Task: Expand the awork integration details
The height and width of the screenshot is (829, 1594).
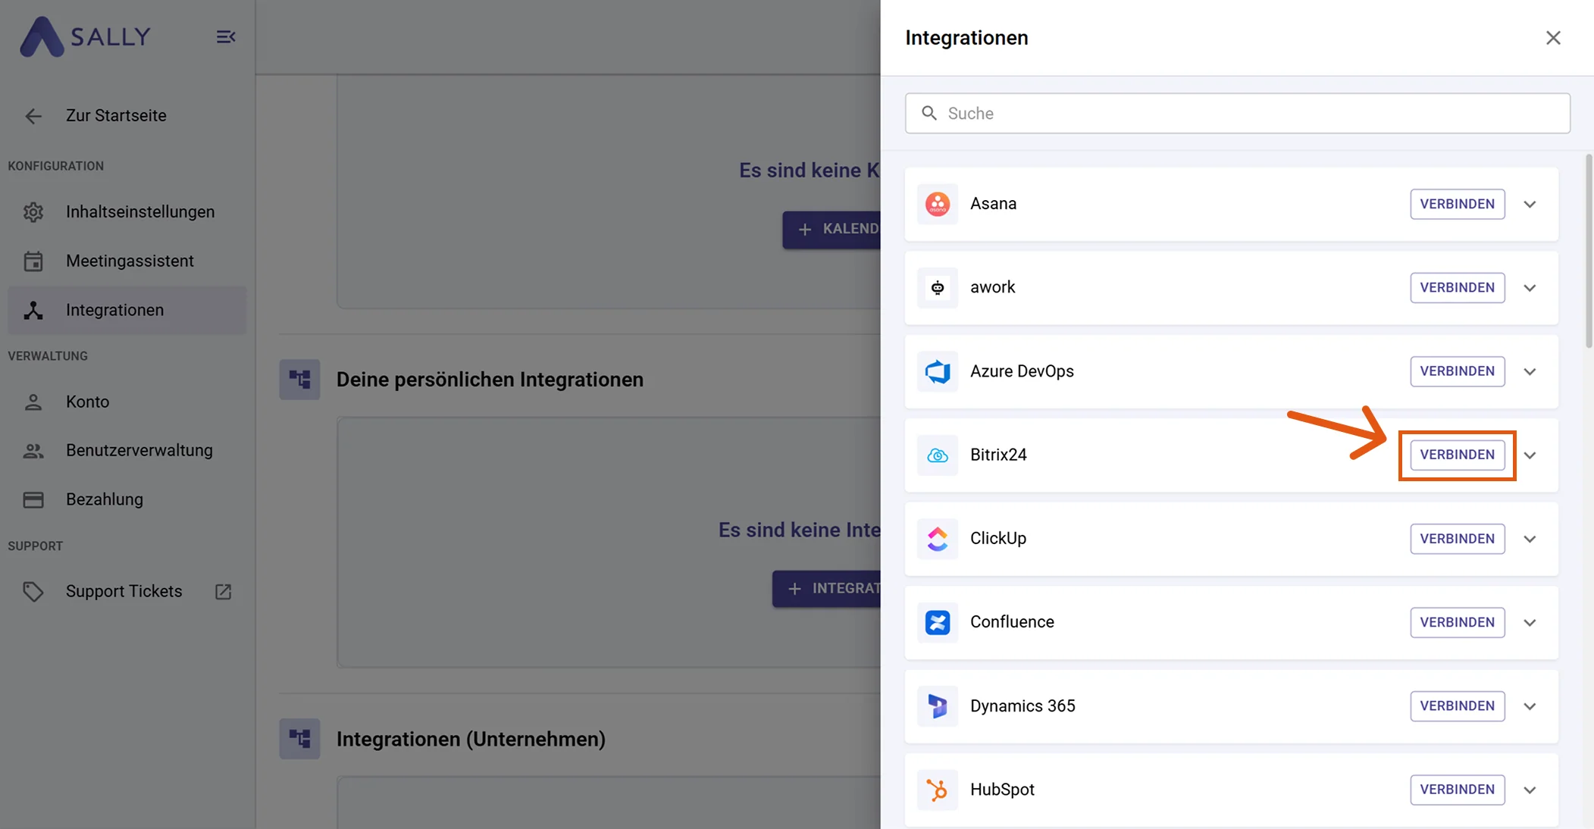Action: click(1530, 288)
